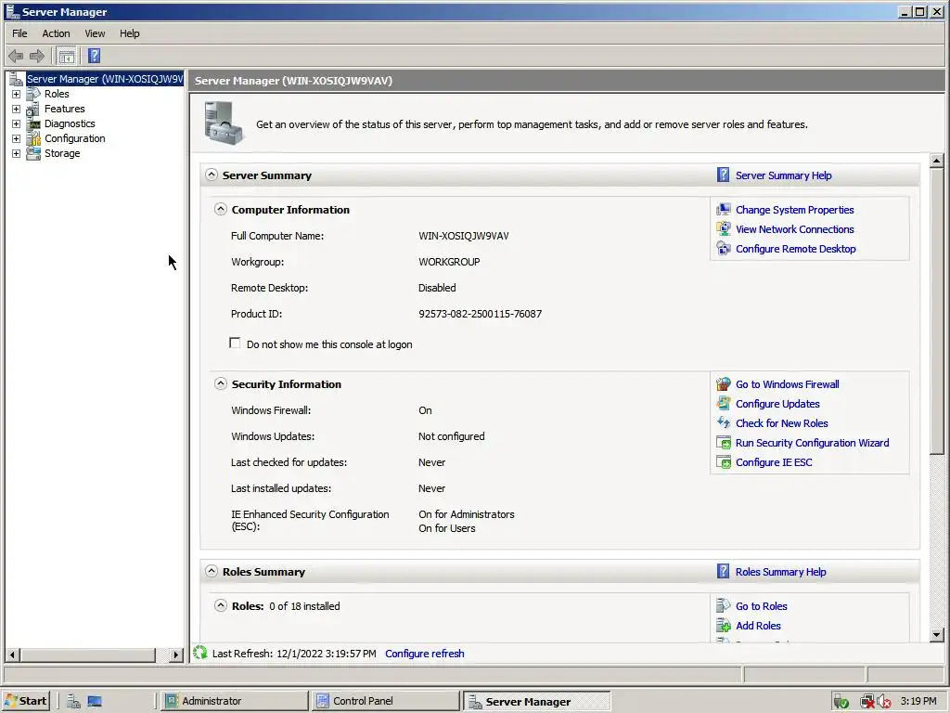This screenshot has height=713, width=950.
Task: Click the Diagnostics node icon in tree
Action: point(33,123)
